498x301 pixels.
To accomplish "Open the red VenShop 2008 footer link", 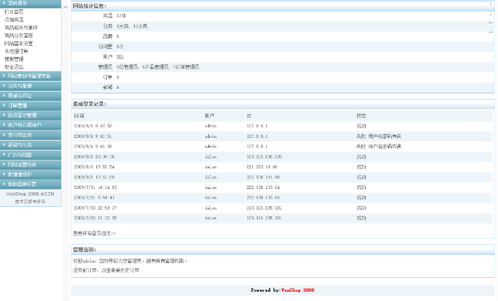I will pos(298,290).
